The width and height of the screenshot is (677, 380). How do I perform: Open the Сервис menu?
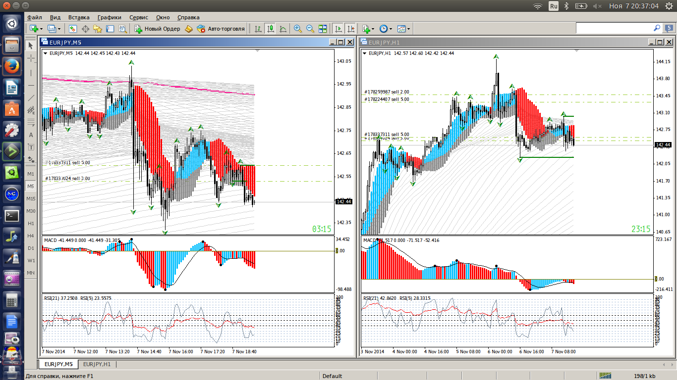pyautogui.click(x=139, y=17)
